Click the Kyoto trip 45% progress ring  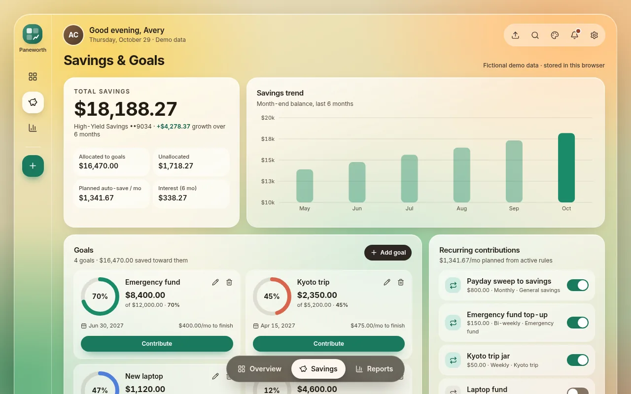coord(272,296)
